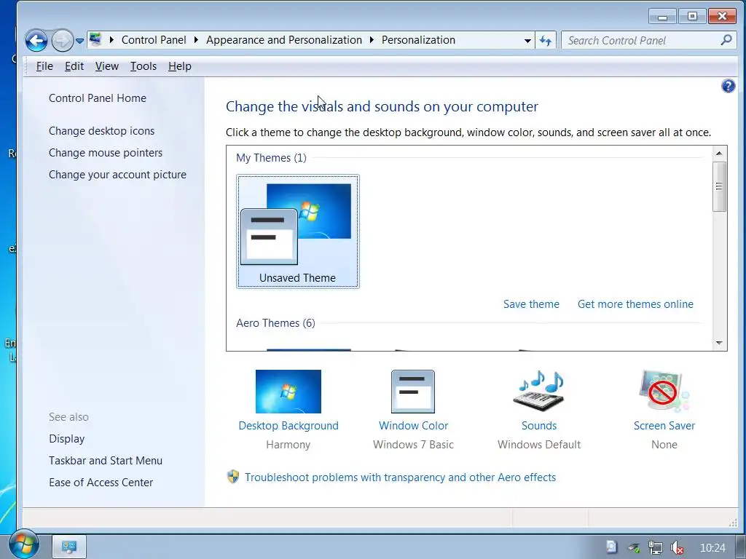The width and height of the screenshot is (746, 559).
Task: Click the themes list scrollbar thumb
Action: coord(719,187)
